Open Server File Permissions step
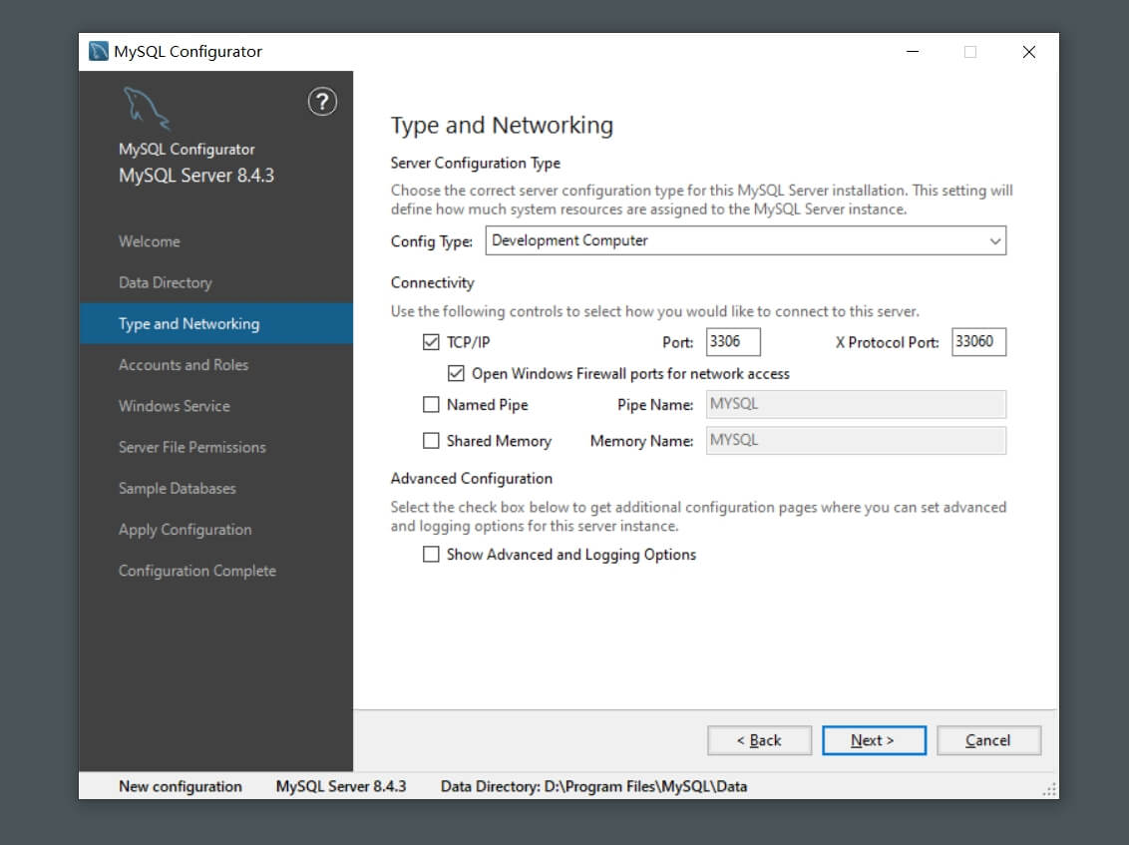 click(x=192, y=447)
